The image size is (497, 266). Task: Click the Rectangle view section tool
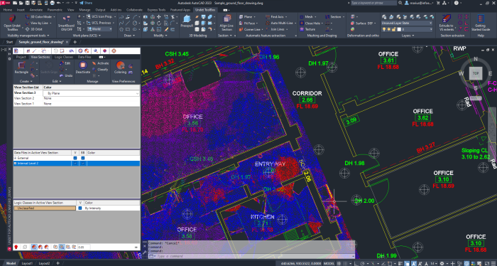tap(21, 68)
